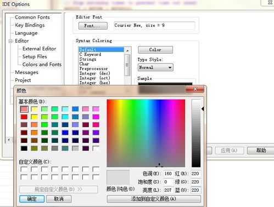
Task: Click the Font... button
Action: click(93, 26)
